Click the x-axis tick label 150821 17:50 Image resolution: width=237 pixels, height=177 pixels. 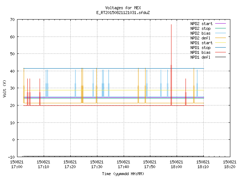click(x=150, y=164)
